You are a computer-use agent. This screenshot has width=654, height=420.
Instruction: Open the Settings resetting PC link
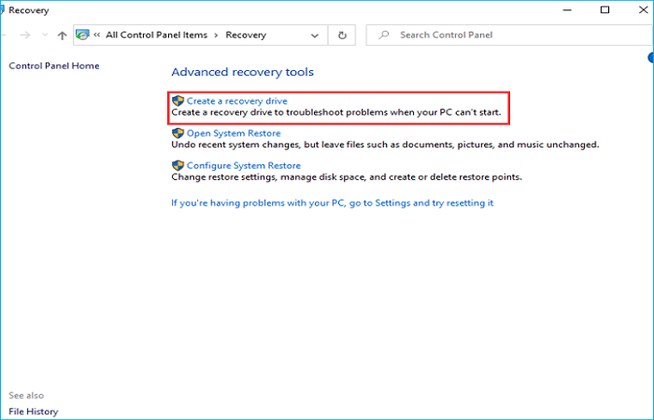332,203
